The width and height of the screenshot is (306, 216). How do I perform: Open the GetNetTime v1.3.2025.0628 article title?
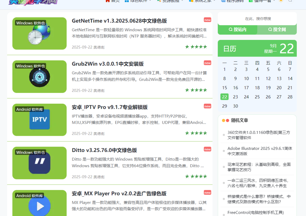[119, 21]
